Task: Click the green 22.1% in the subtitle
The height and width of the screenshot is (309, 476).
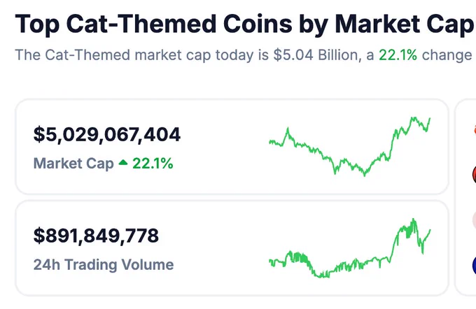Action: [398, 55]
